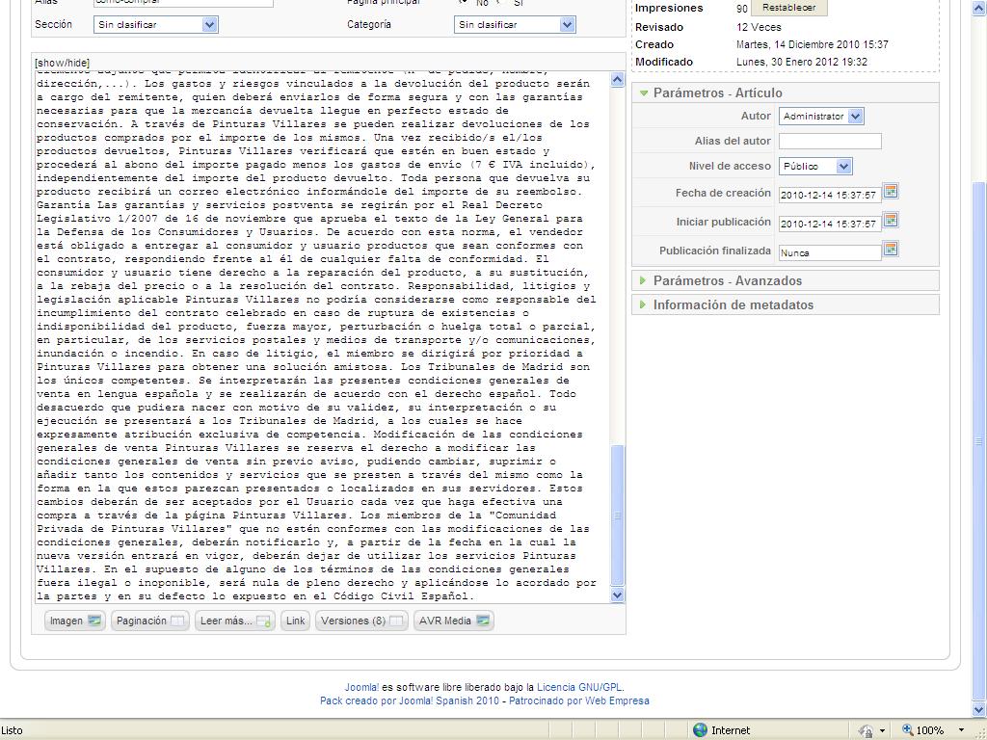The width and height of the screenshot is (987, 740).
Task: Click the 'Listo' status bar text
Action: tap(12, 730)
